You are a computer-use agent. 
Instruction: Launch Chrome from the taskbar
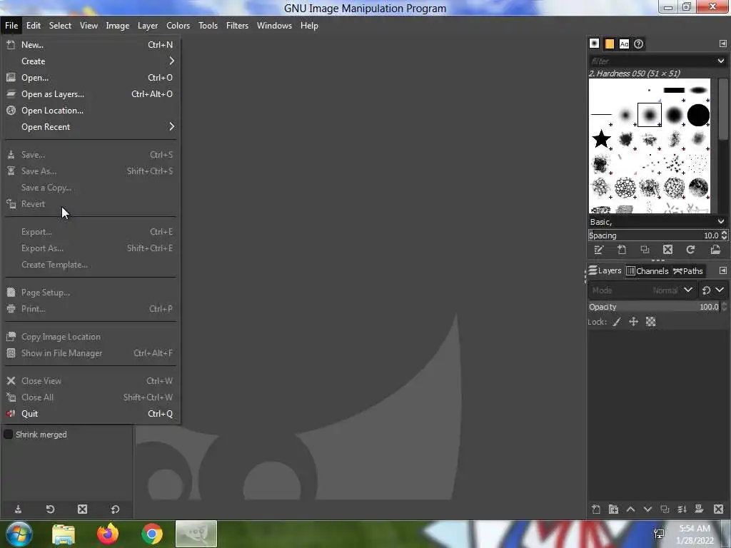point(151,534)
